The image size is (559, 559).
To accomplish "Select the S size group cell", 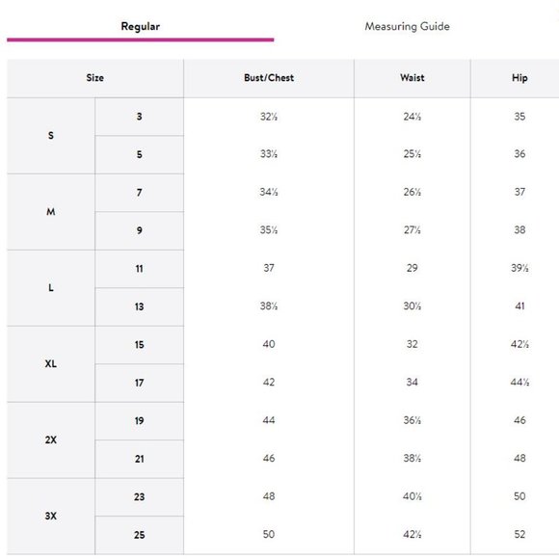I will (x=51, y=136).
